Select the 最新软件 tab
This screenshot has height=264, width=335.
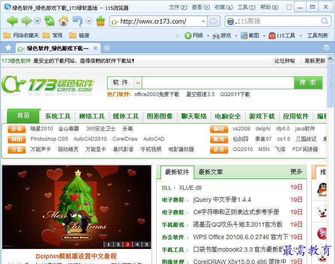pyautogui.click(x=177, y=172)
